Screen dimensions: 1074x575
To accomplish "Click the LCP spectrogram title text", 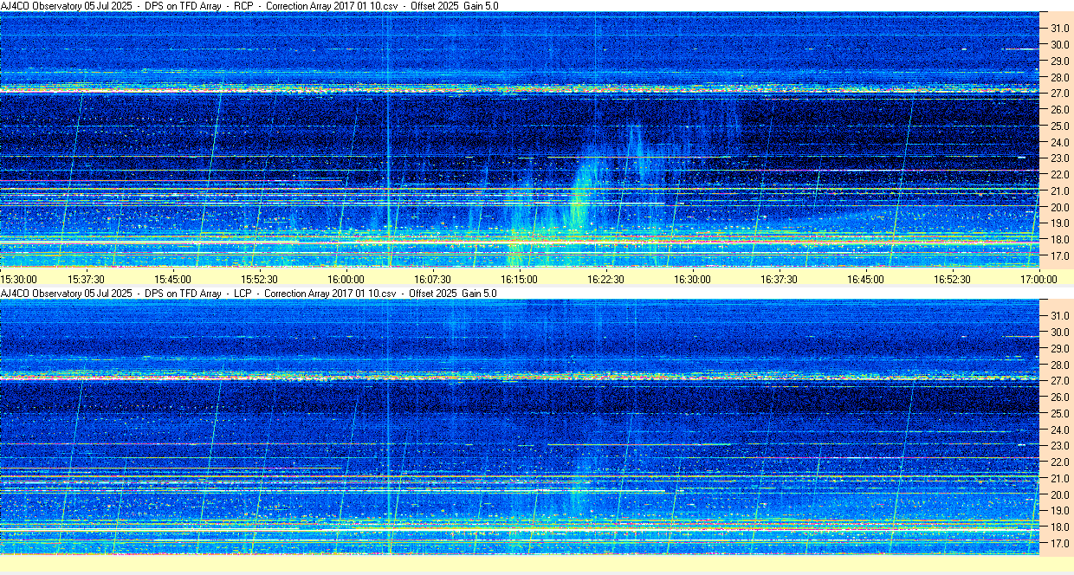I will click(x=249, y=294).
